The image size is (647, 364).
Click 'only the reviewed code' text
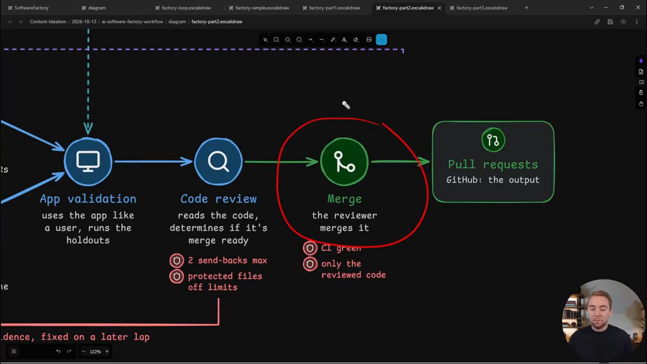point(353,269)
